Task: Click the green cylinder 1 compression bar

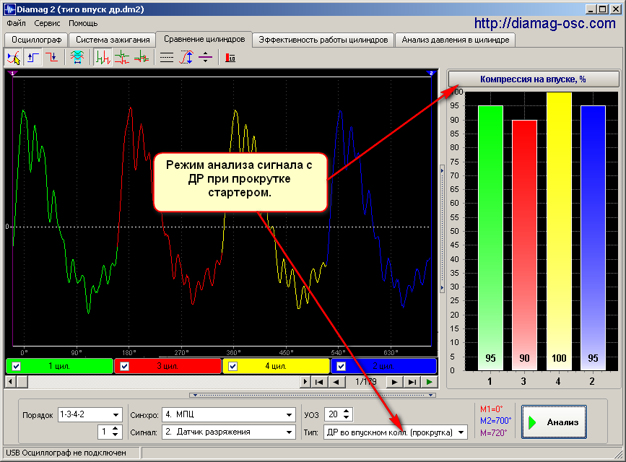Action: click(490, 238)
